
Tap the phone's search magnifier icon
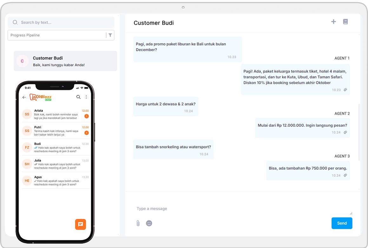click(78, 97)
